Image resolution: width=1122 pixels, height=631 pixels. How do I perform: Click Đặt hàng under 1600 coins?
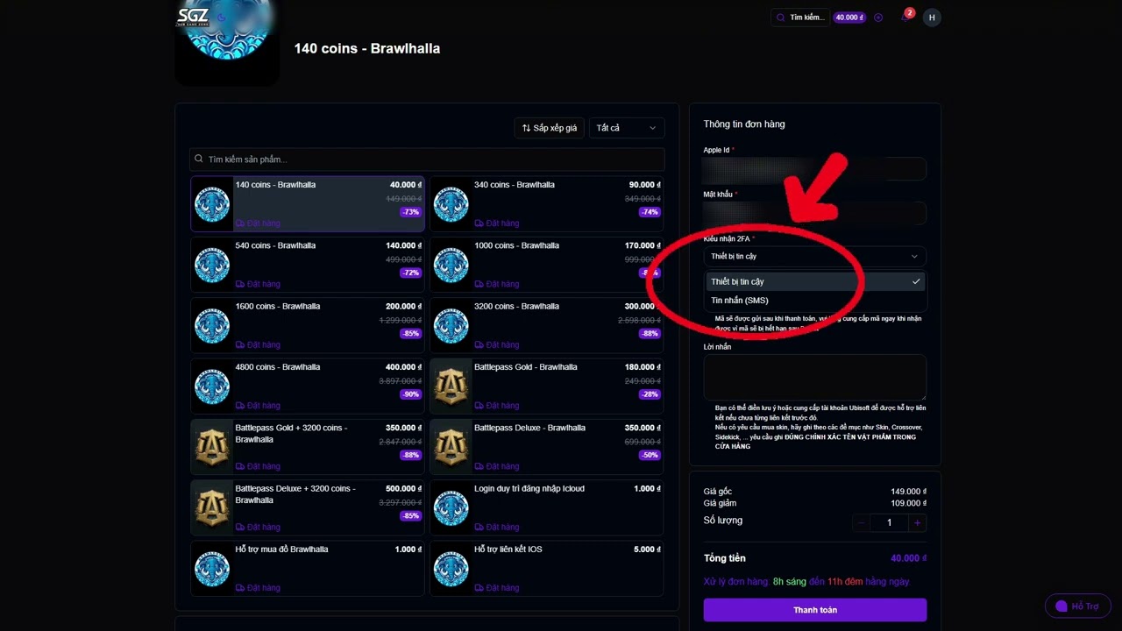(258, 344)
